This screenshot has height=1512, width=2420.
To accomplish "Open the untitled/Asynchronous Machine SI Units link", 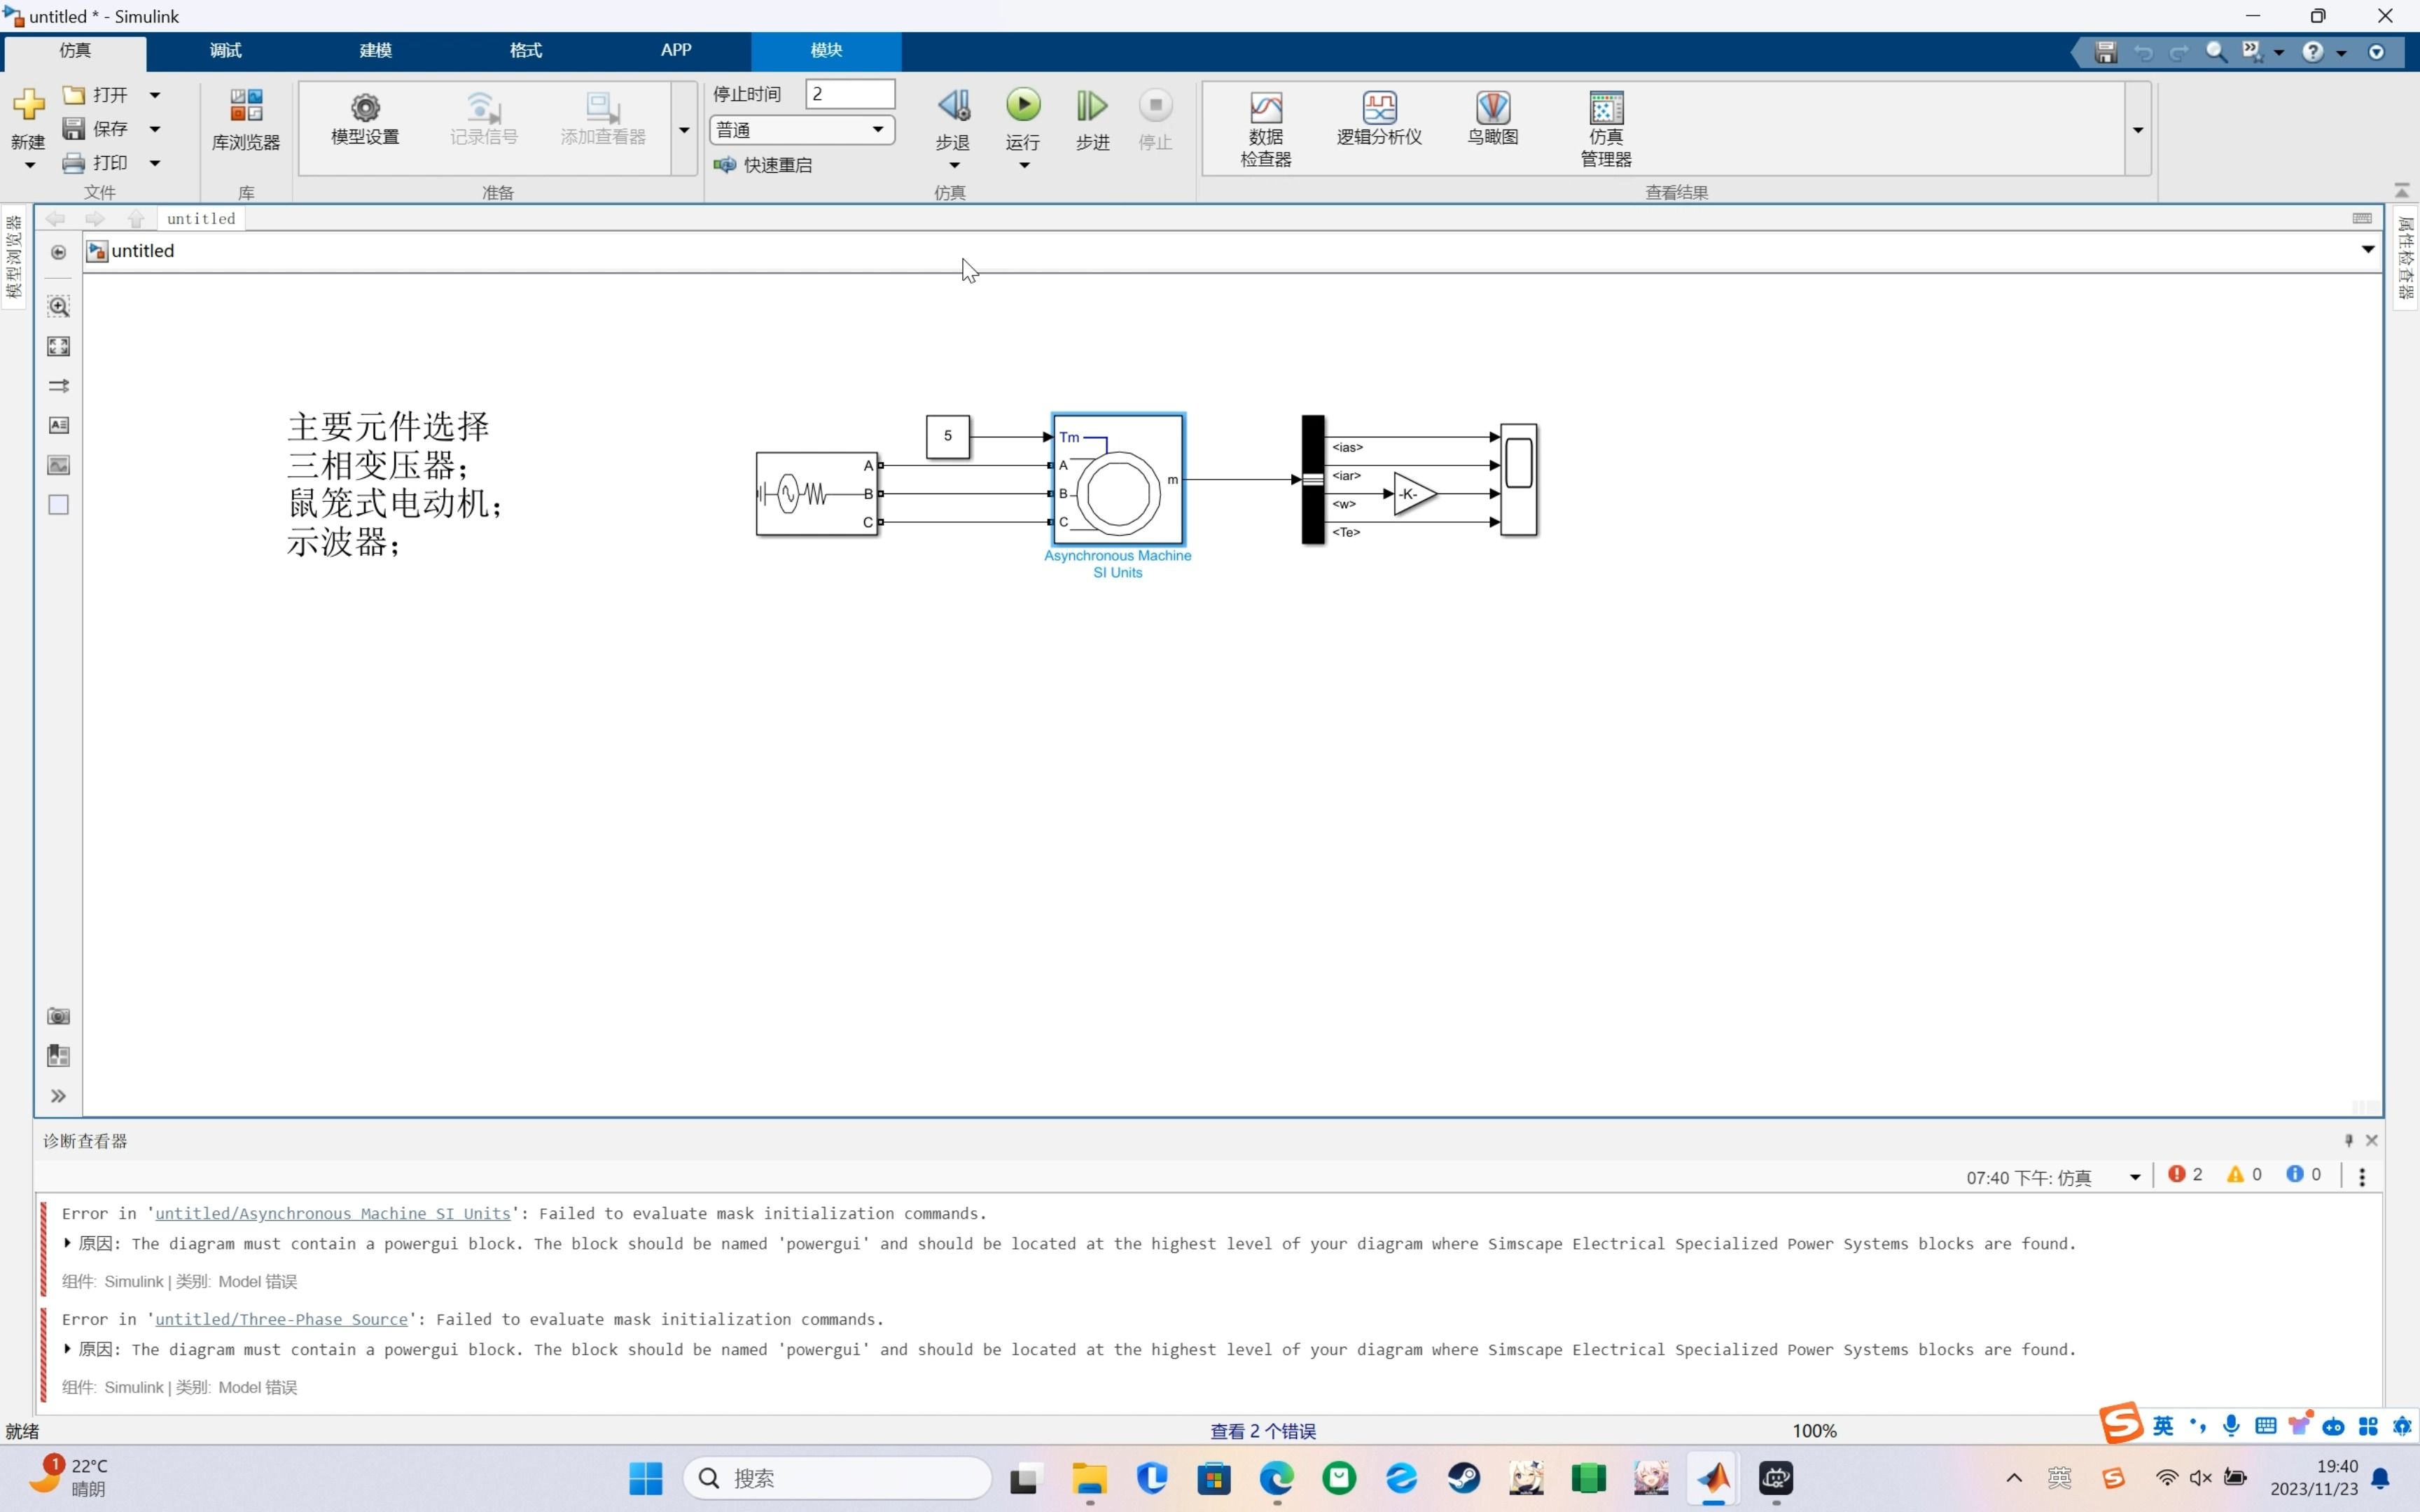I will tap(332, 1213).
